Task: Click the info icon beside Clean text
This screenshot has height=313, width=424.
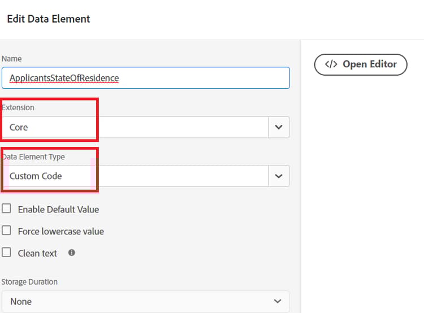Action: pyautogui.click(x=72, y=253)
